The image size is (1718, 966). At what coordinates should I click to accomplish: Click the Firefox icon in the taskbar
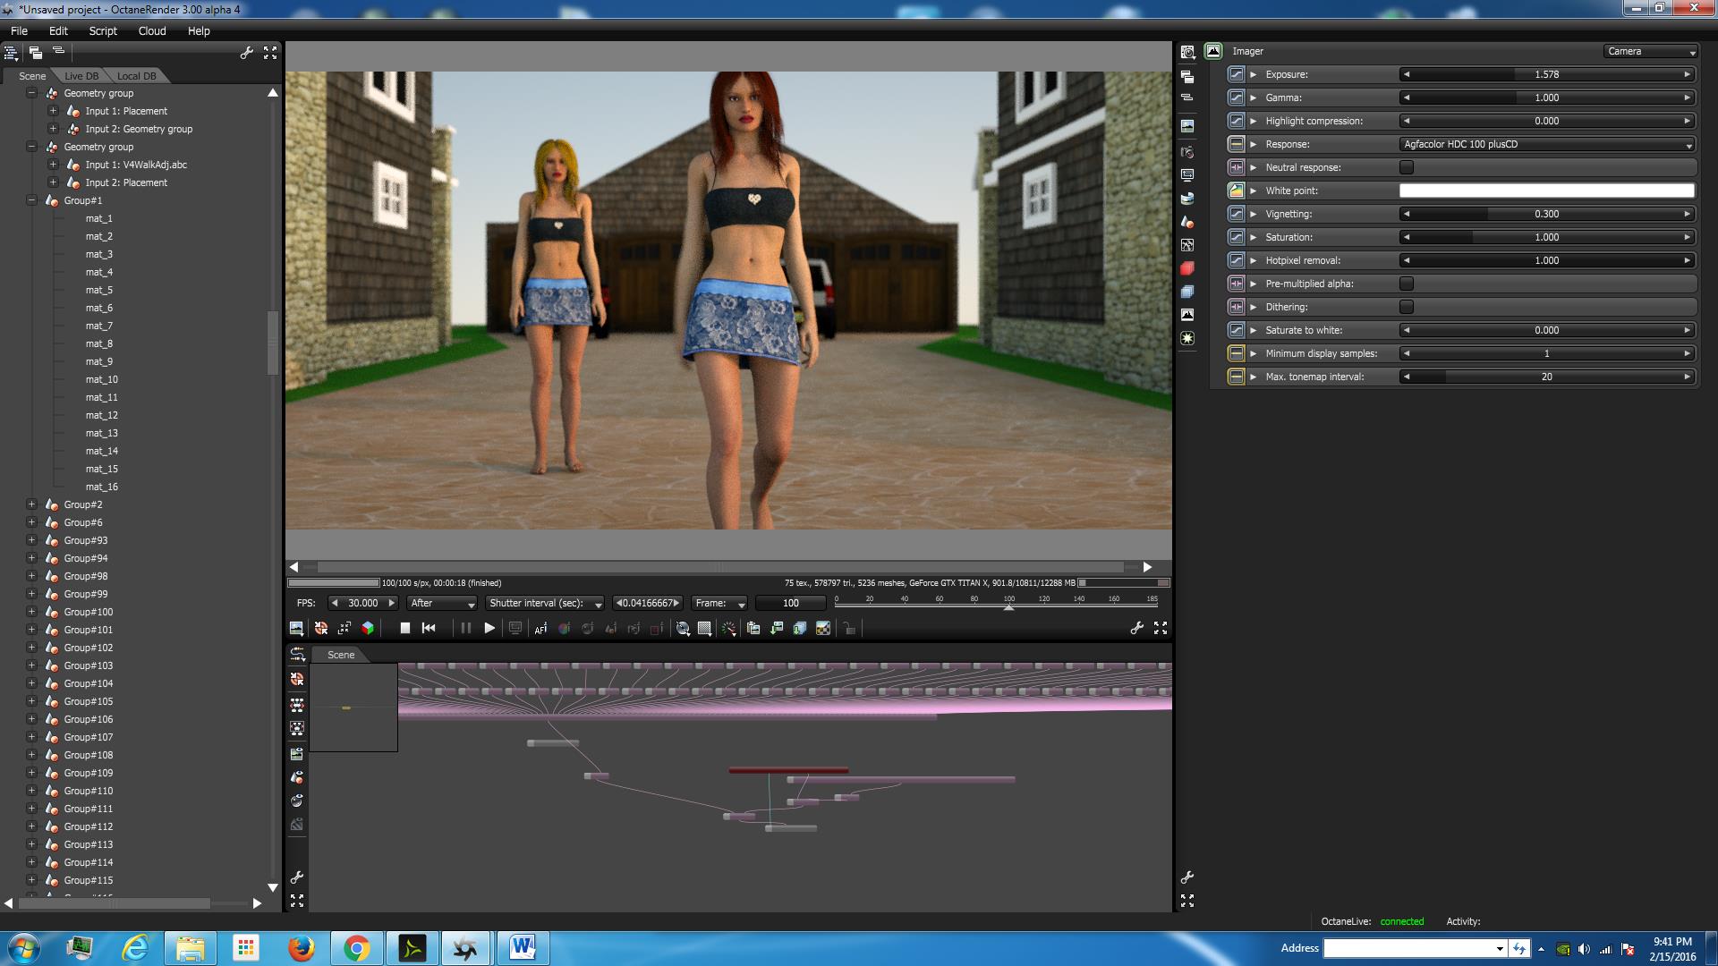[x=301, y=948]
